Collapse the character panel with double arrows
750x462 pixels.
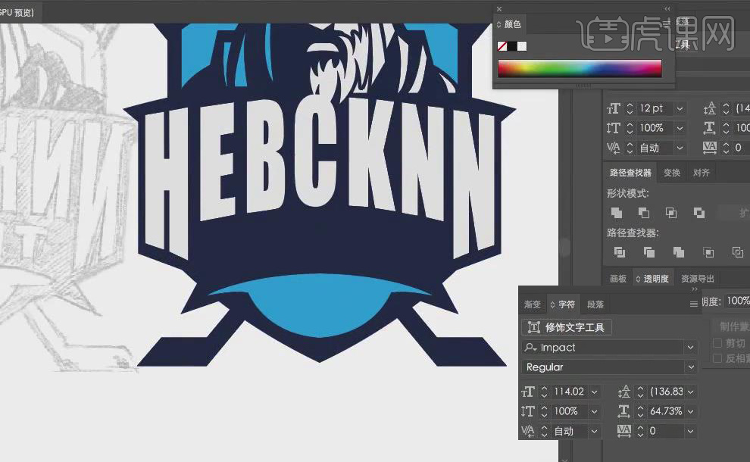[695, 289]
